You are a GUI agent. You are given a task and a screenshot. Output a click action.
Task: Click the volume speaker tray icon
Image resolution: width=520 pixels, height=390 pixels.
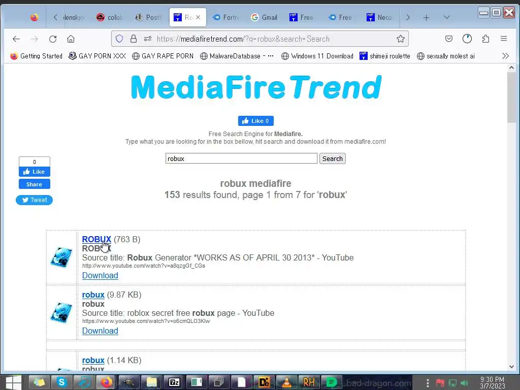[x=465, y=383]
